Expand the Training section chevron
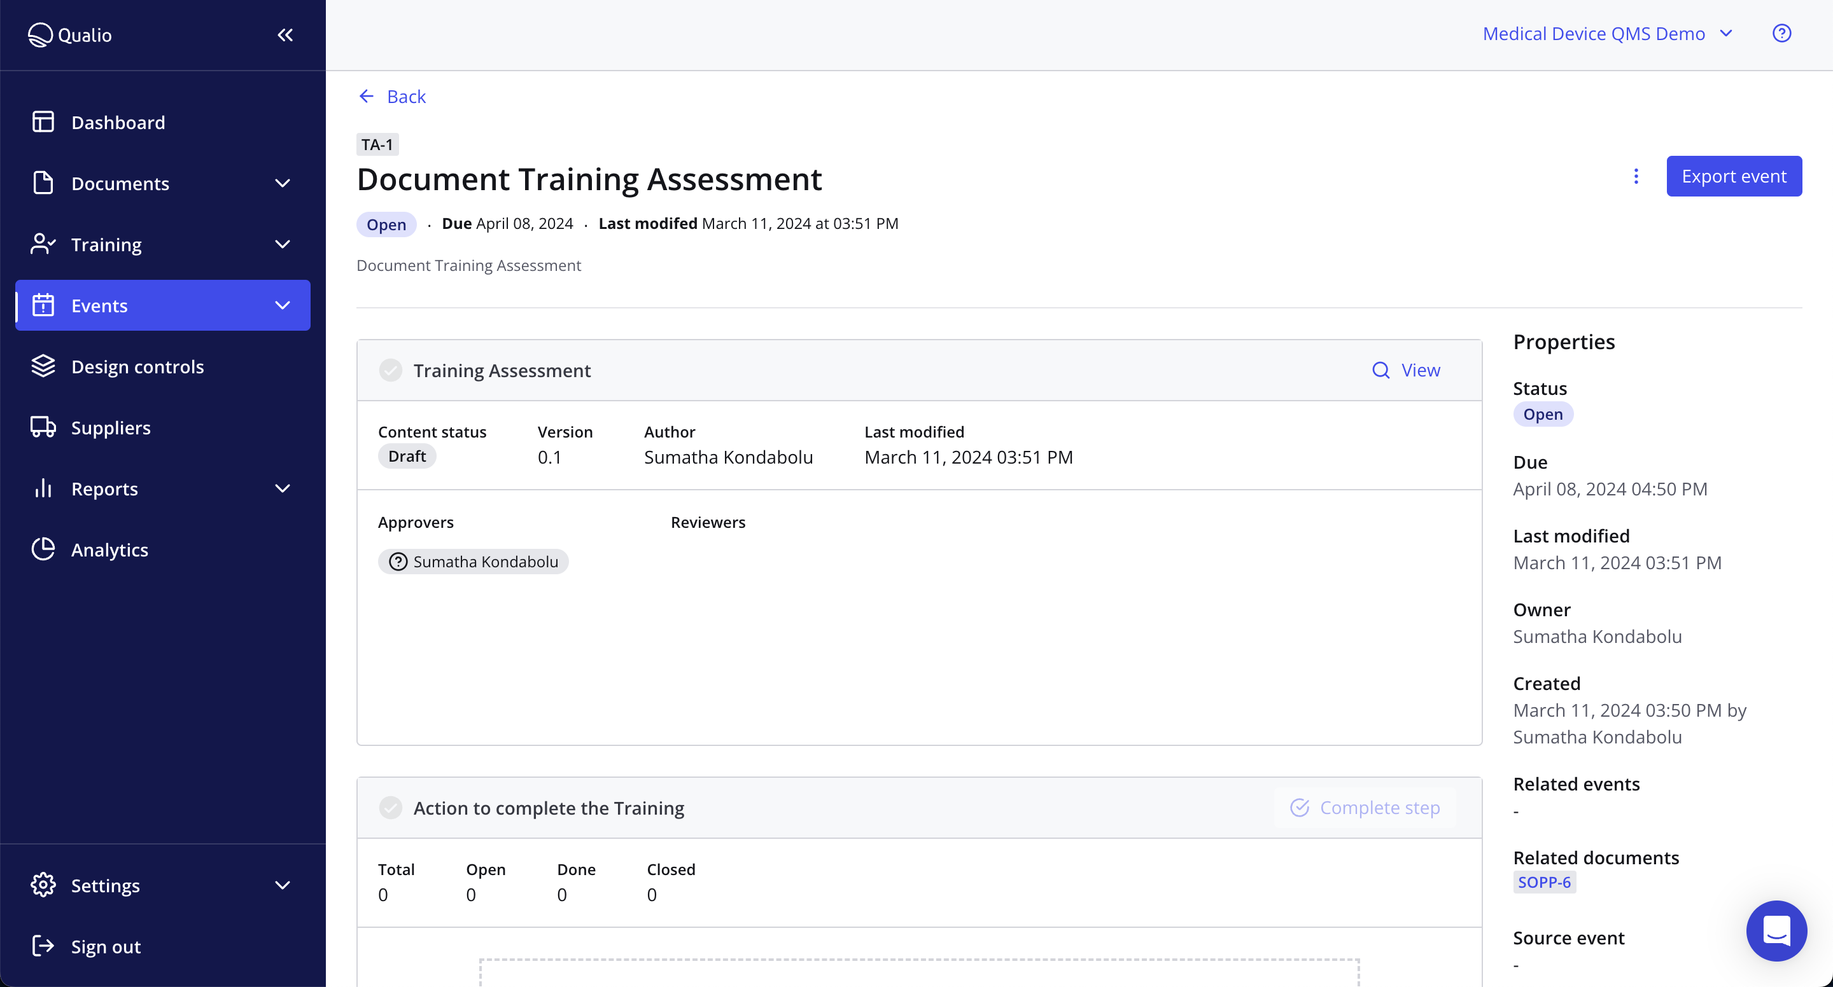1833x987 pixels. click(283, 244)
